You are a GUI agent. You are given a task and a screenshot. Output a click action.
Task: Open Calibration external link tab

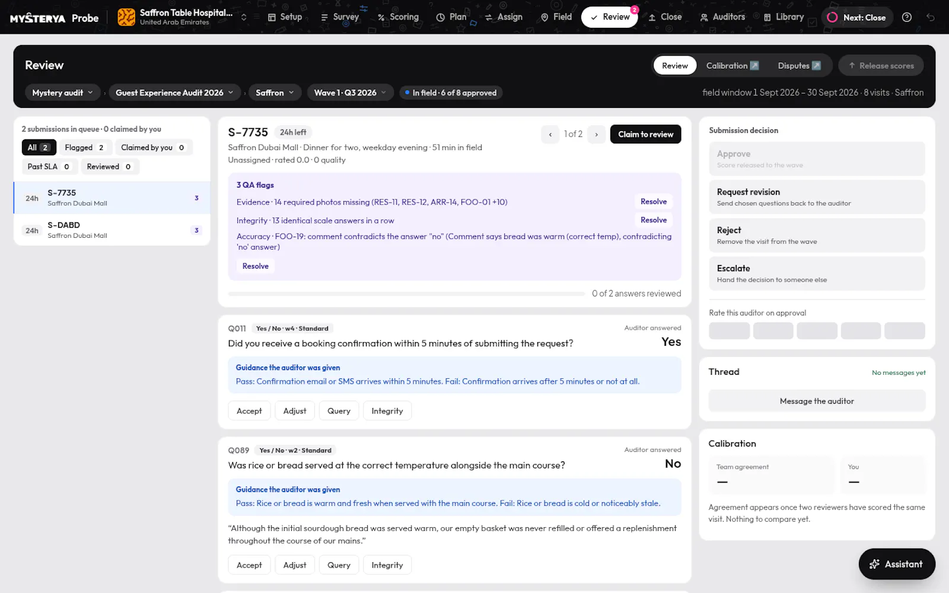[733, 65]
